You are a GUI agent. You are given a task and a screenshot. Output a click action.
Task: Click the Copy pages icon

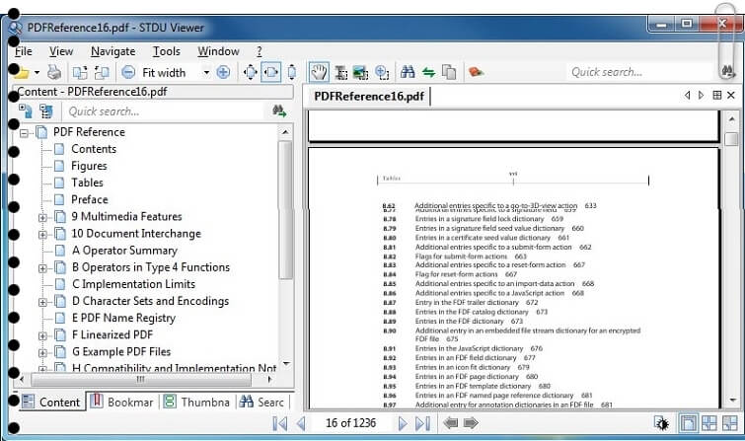tap(449, 72)
